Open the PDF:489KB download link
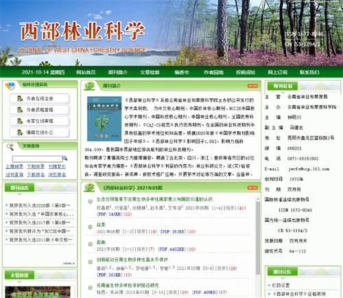This screenshot has width=343, height=298. 205,293
